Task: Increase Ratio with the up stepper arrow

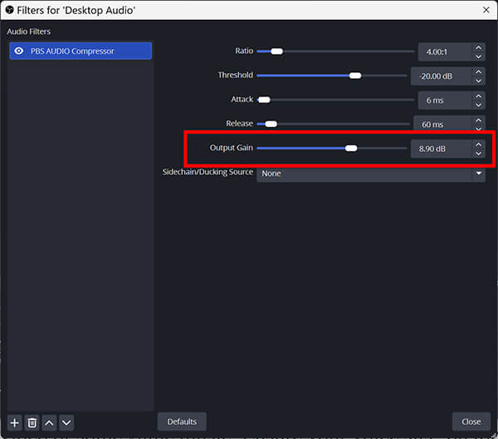Action: click(479, 47)
